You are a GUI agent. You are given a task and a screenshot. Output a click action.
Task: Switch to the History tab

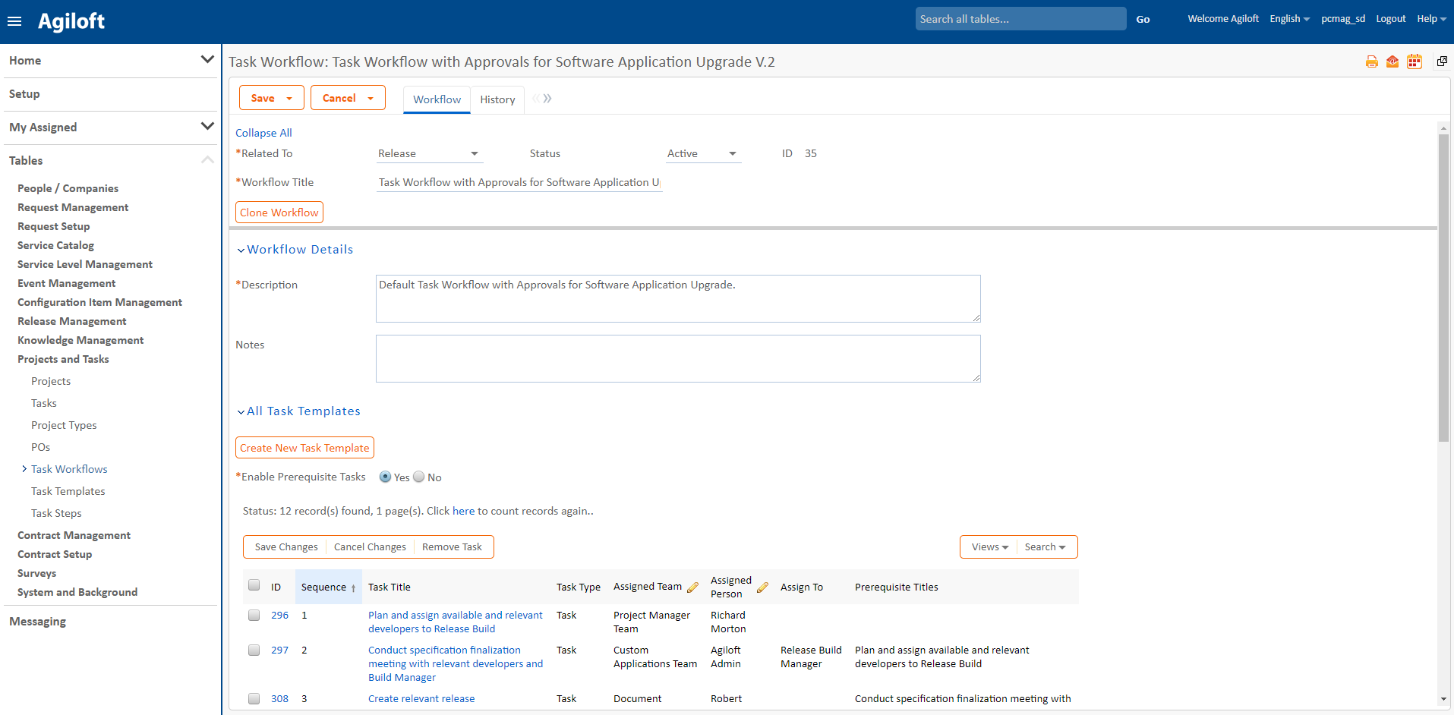point(497,99)
